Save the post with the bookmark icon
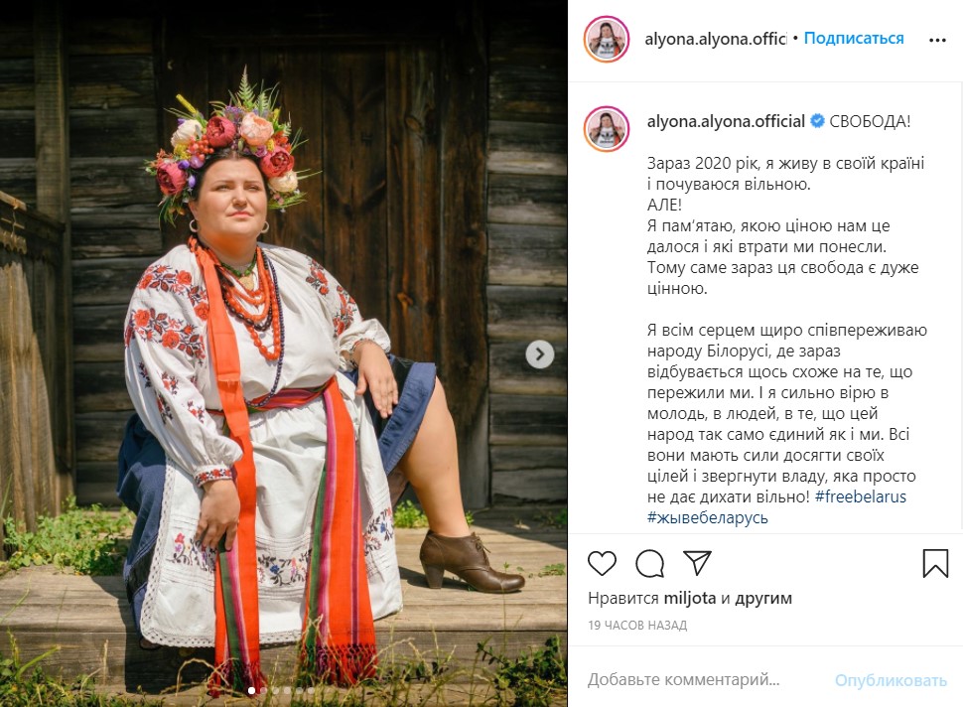 935,563
